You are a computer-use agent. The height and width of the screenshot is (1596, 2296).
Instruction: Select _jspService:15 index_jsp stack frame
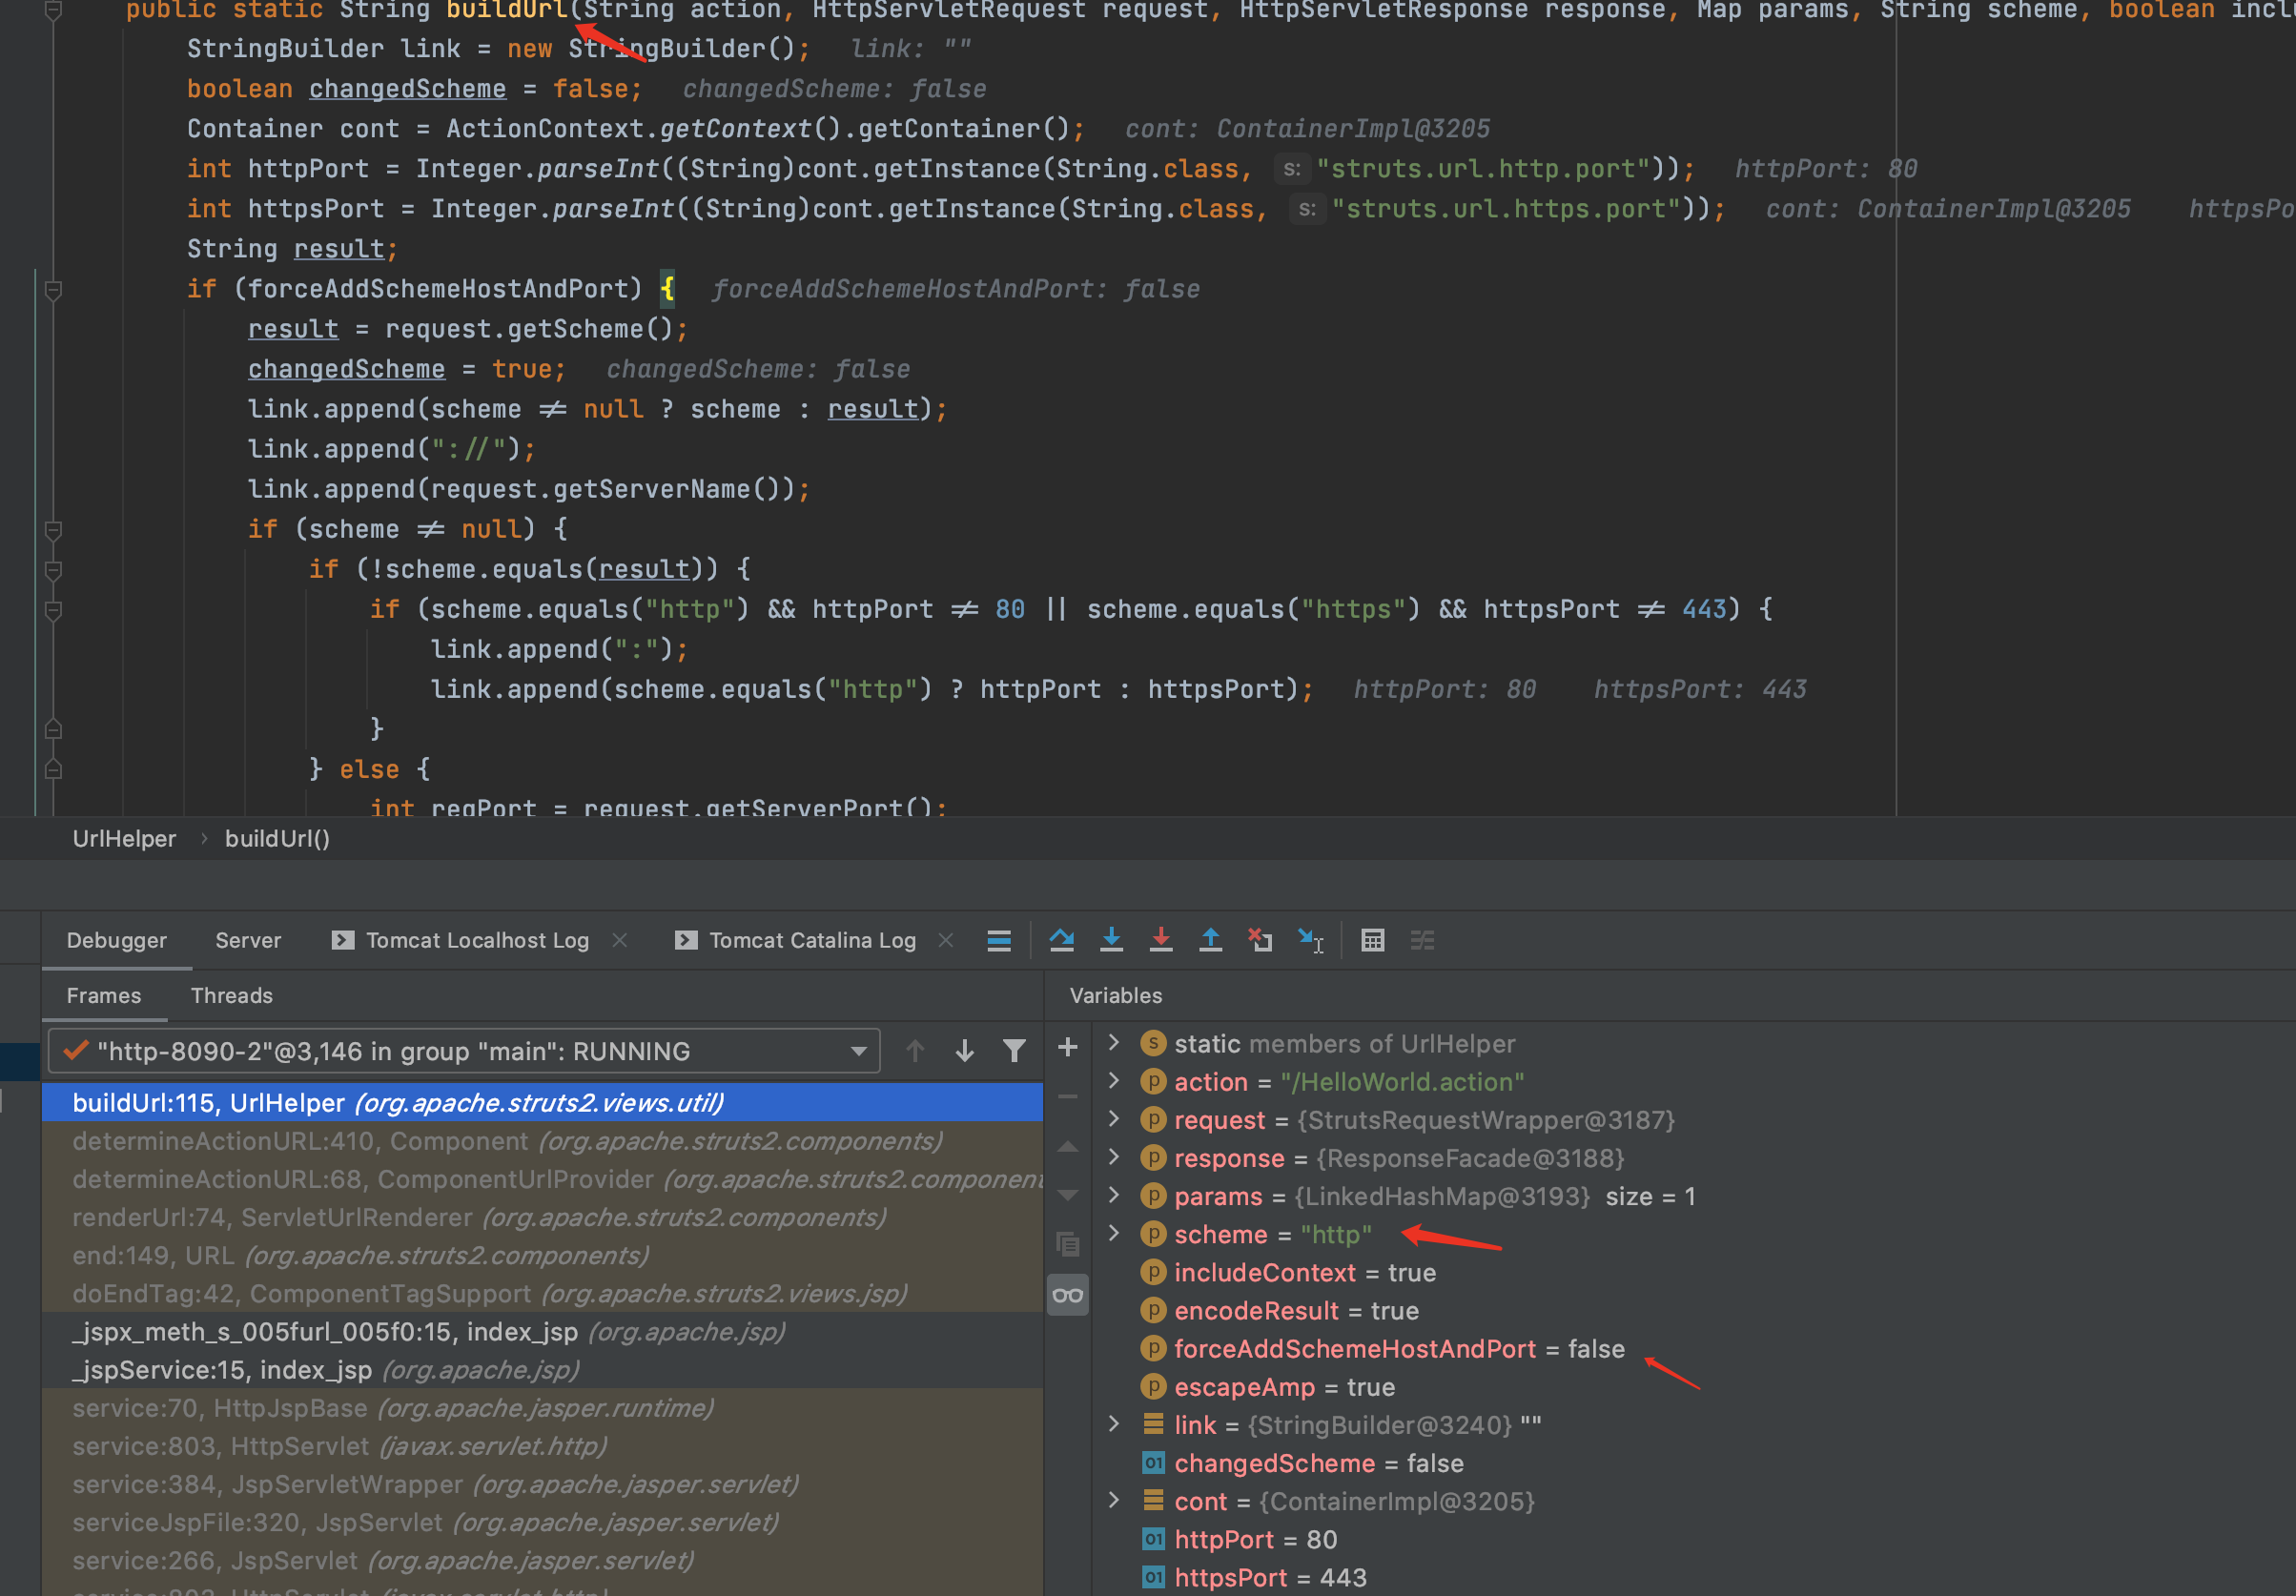pyautogui.click(x=542, y=1369)
